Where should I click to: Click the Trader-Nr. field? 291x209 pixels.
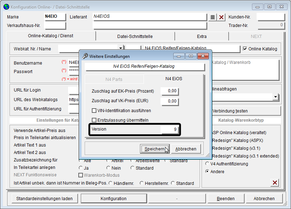[270, 25]
